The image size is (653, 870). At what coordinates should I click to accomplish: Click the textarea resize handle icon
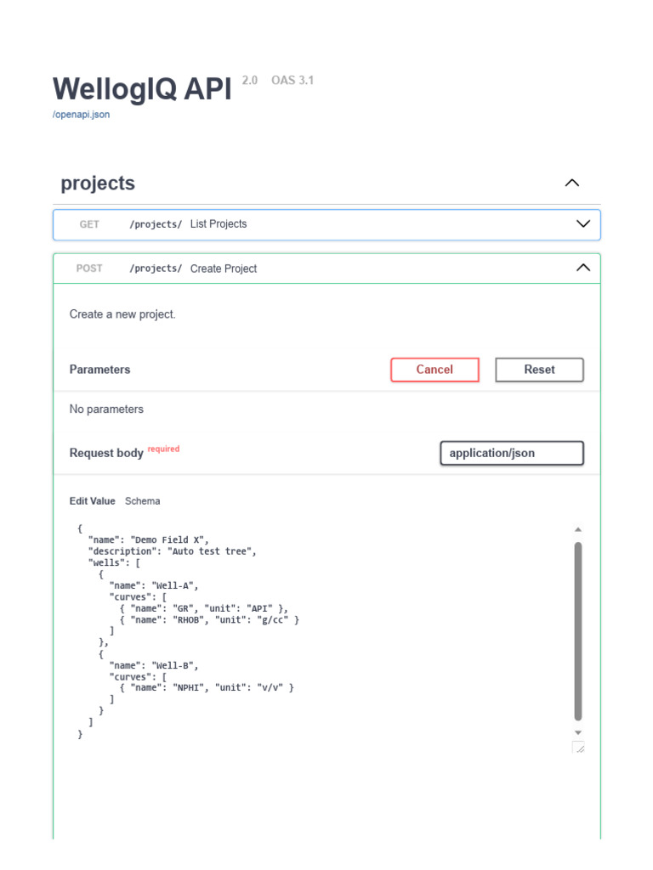coord(578,748)
